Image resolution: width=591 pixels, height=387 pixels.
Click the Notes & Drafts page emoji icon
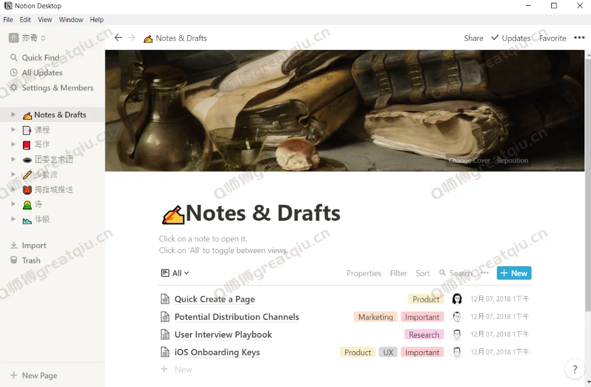pos(173,215)
